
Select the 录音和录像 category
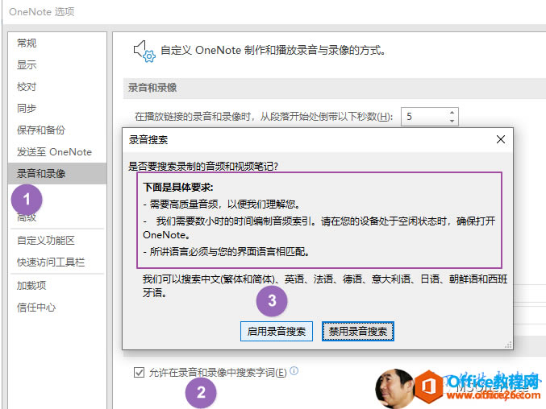tap(57, 173)
